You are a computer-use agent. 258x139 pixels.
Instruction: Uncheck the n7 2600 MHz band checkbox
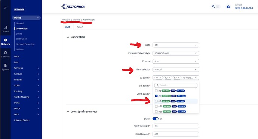coord(156,96)
